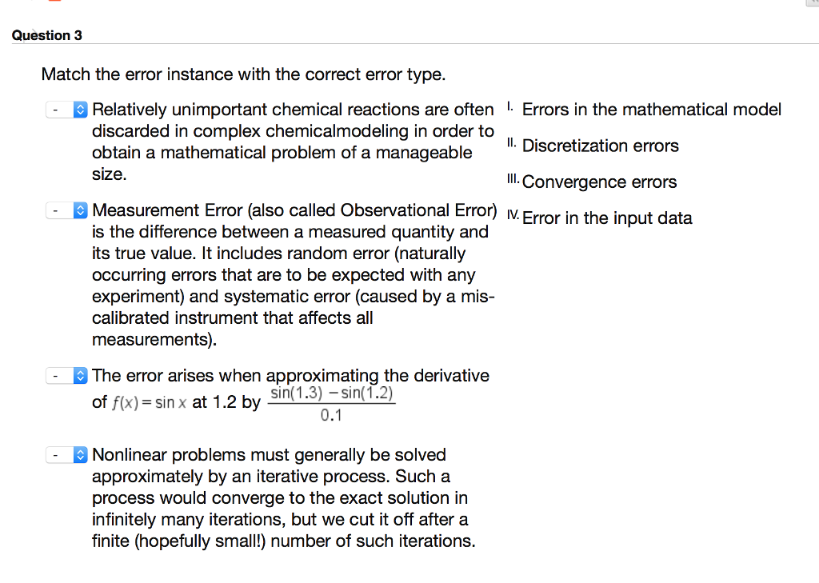819x583 pixels.
Task: Select option IV, Error in the input data
Action: coord(608,218)
